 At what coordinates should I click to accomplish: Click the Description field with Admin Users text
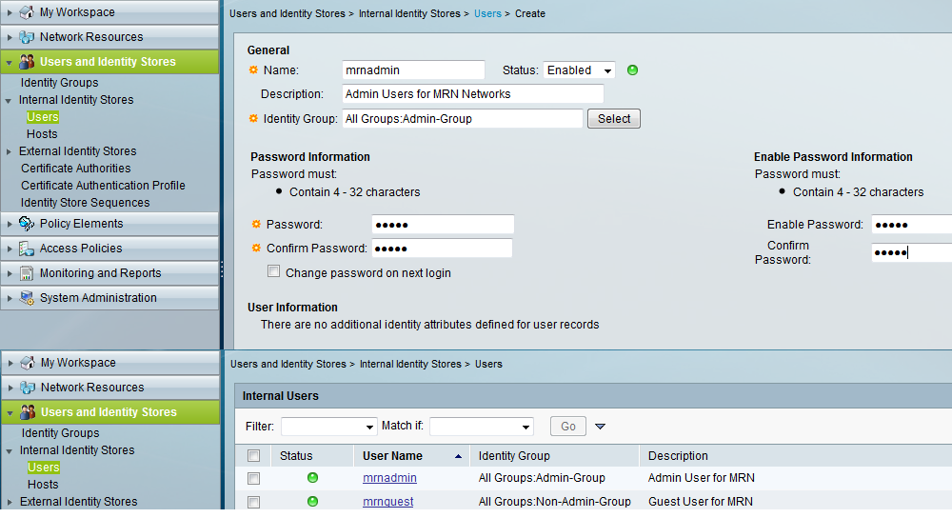pos(472,94)
